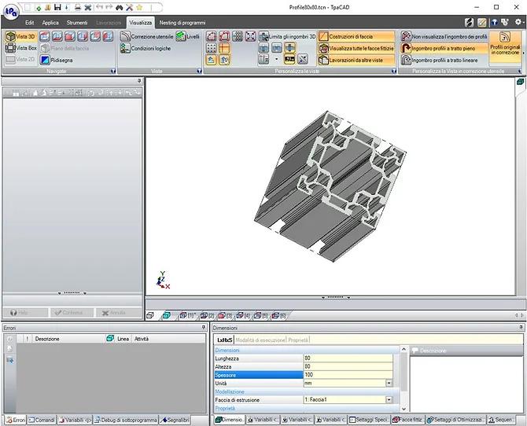The width and height of the screenshot is (527, 426).
Task: Toggle Costruzioni di faccia display
Action: coord(356,36)
